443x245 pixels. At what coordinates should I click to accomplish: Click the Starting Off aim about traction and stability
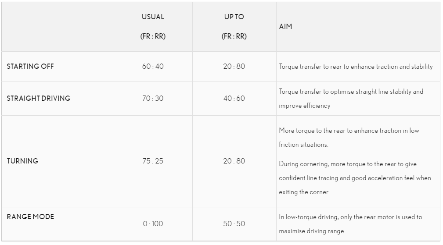tap(356, 67)
